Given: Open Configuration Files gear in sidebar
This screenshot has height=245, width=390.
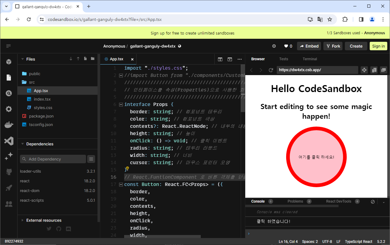Looking at the screenshot, I should [x=9, y=109].
